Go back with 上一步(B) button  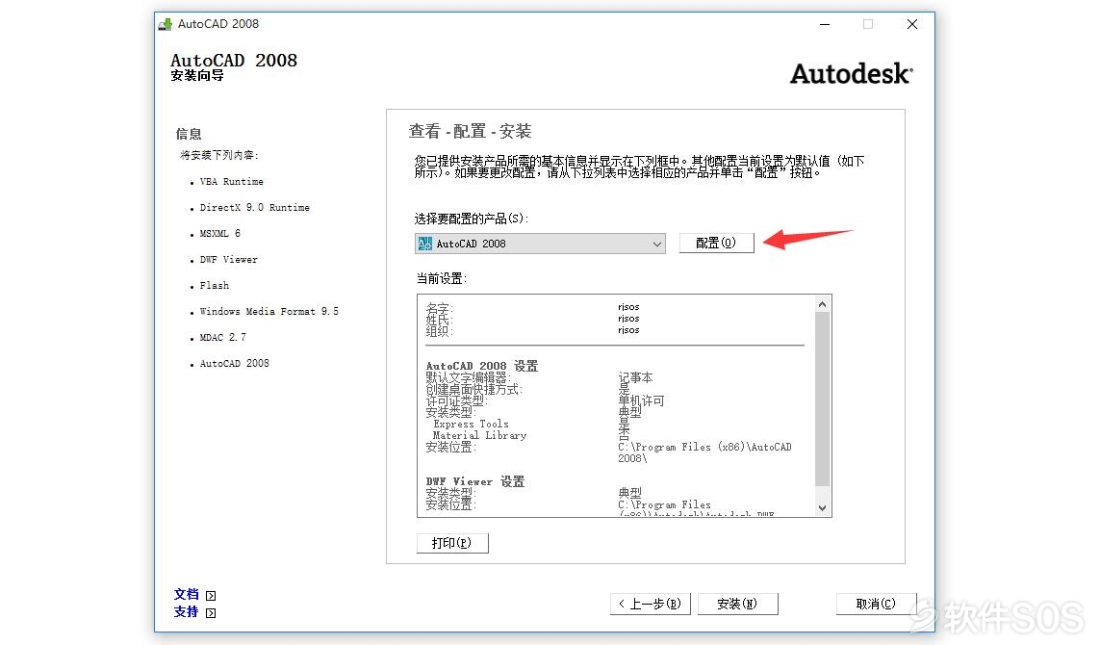651,604
